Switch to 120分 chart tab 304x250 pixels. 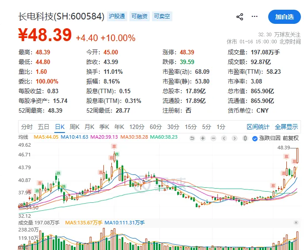137,127
